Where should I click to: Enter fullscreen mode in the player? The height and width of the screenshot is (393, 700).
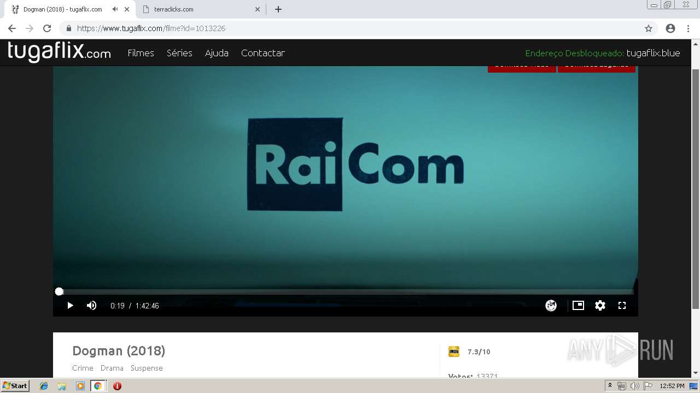click(x=622, y=306)
